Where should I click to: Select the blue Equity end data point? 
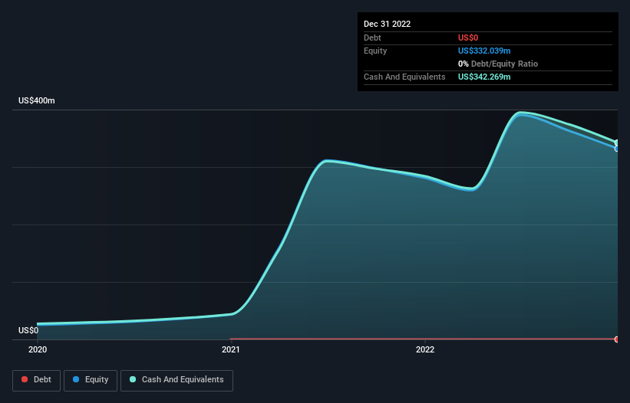[617, 149]
